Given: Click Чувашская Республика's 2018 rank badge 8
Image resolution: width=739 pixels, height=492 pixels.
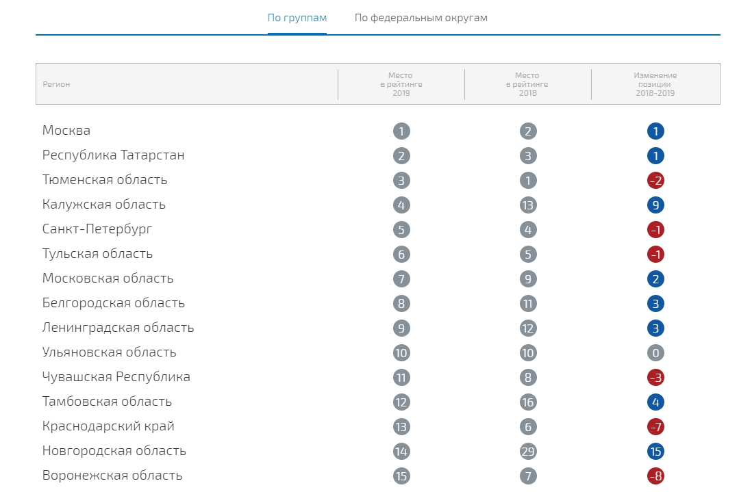Looking at the screenshot, I should point(528,378).
